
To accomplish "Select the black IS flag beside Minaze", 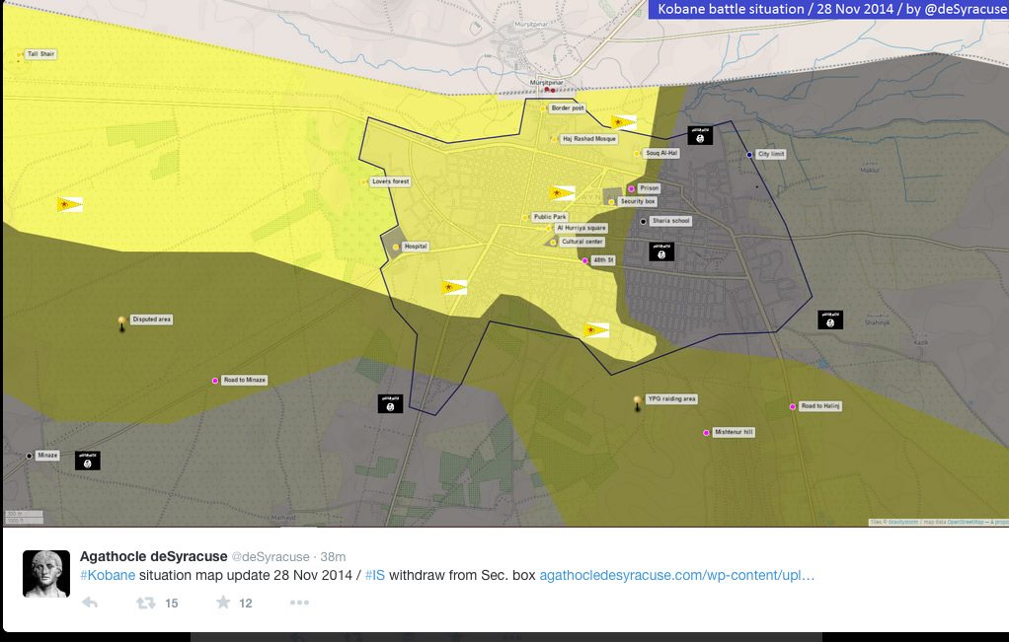I will tap(88, 461).
